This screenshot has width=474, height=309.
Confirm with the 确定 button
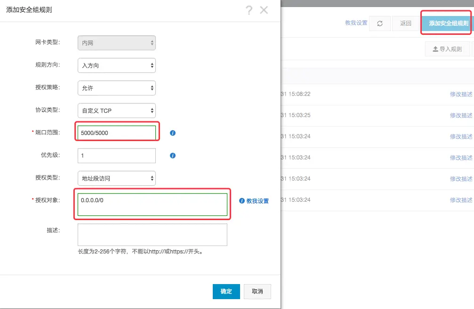point(226,292)
